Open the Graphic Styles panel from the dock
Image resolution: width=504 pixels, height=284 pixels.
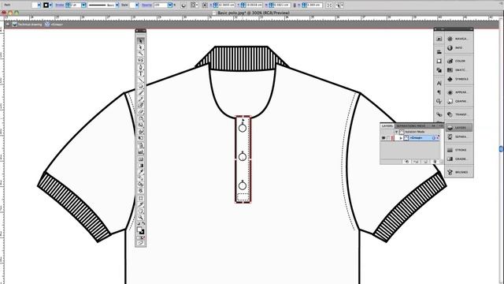[x=458, y=101]
